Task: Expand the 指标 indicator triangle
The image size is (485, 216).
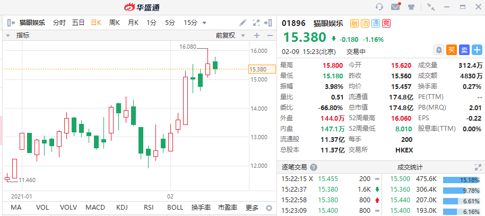Action: click(8, 35)
